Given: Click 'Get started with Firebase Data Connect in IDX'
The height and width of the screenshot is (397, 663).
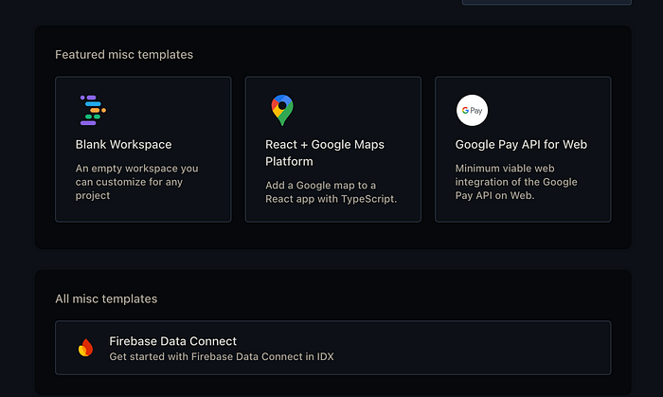Looking at the screenshot, I should pyautogui.click(x=222, y=357).
